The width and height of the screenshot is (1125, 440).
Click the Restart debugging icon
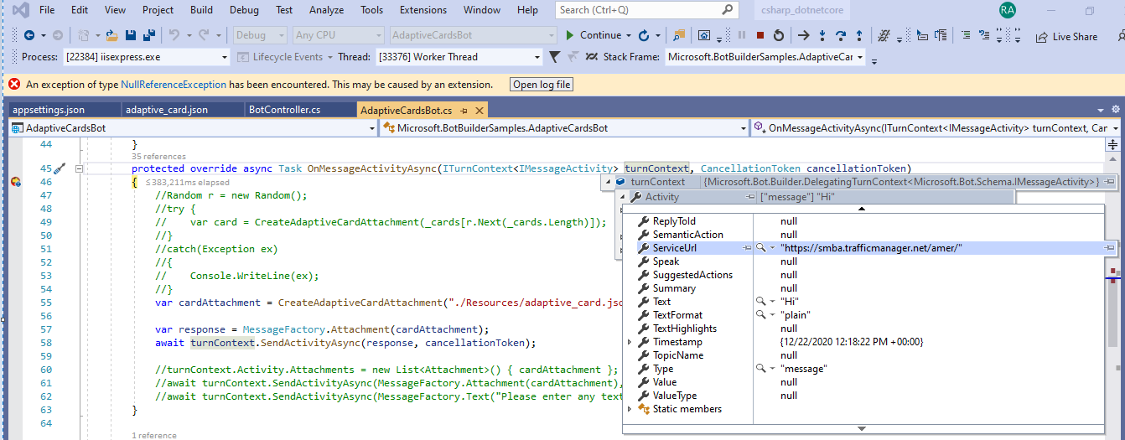(779, 35)
